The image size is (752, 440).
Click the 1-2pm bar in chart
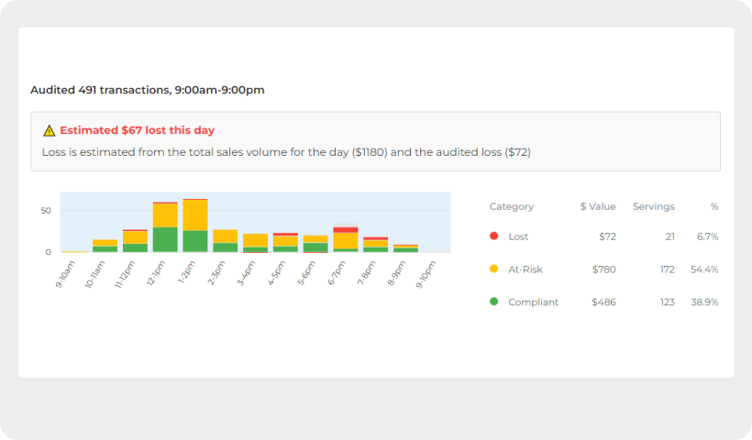(195, 225)
